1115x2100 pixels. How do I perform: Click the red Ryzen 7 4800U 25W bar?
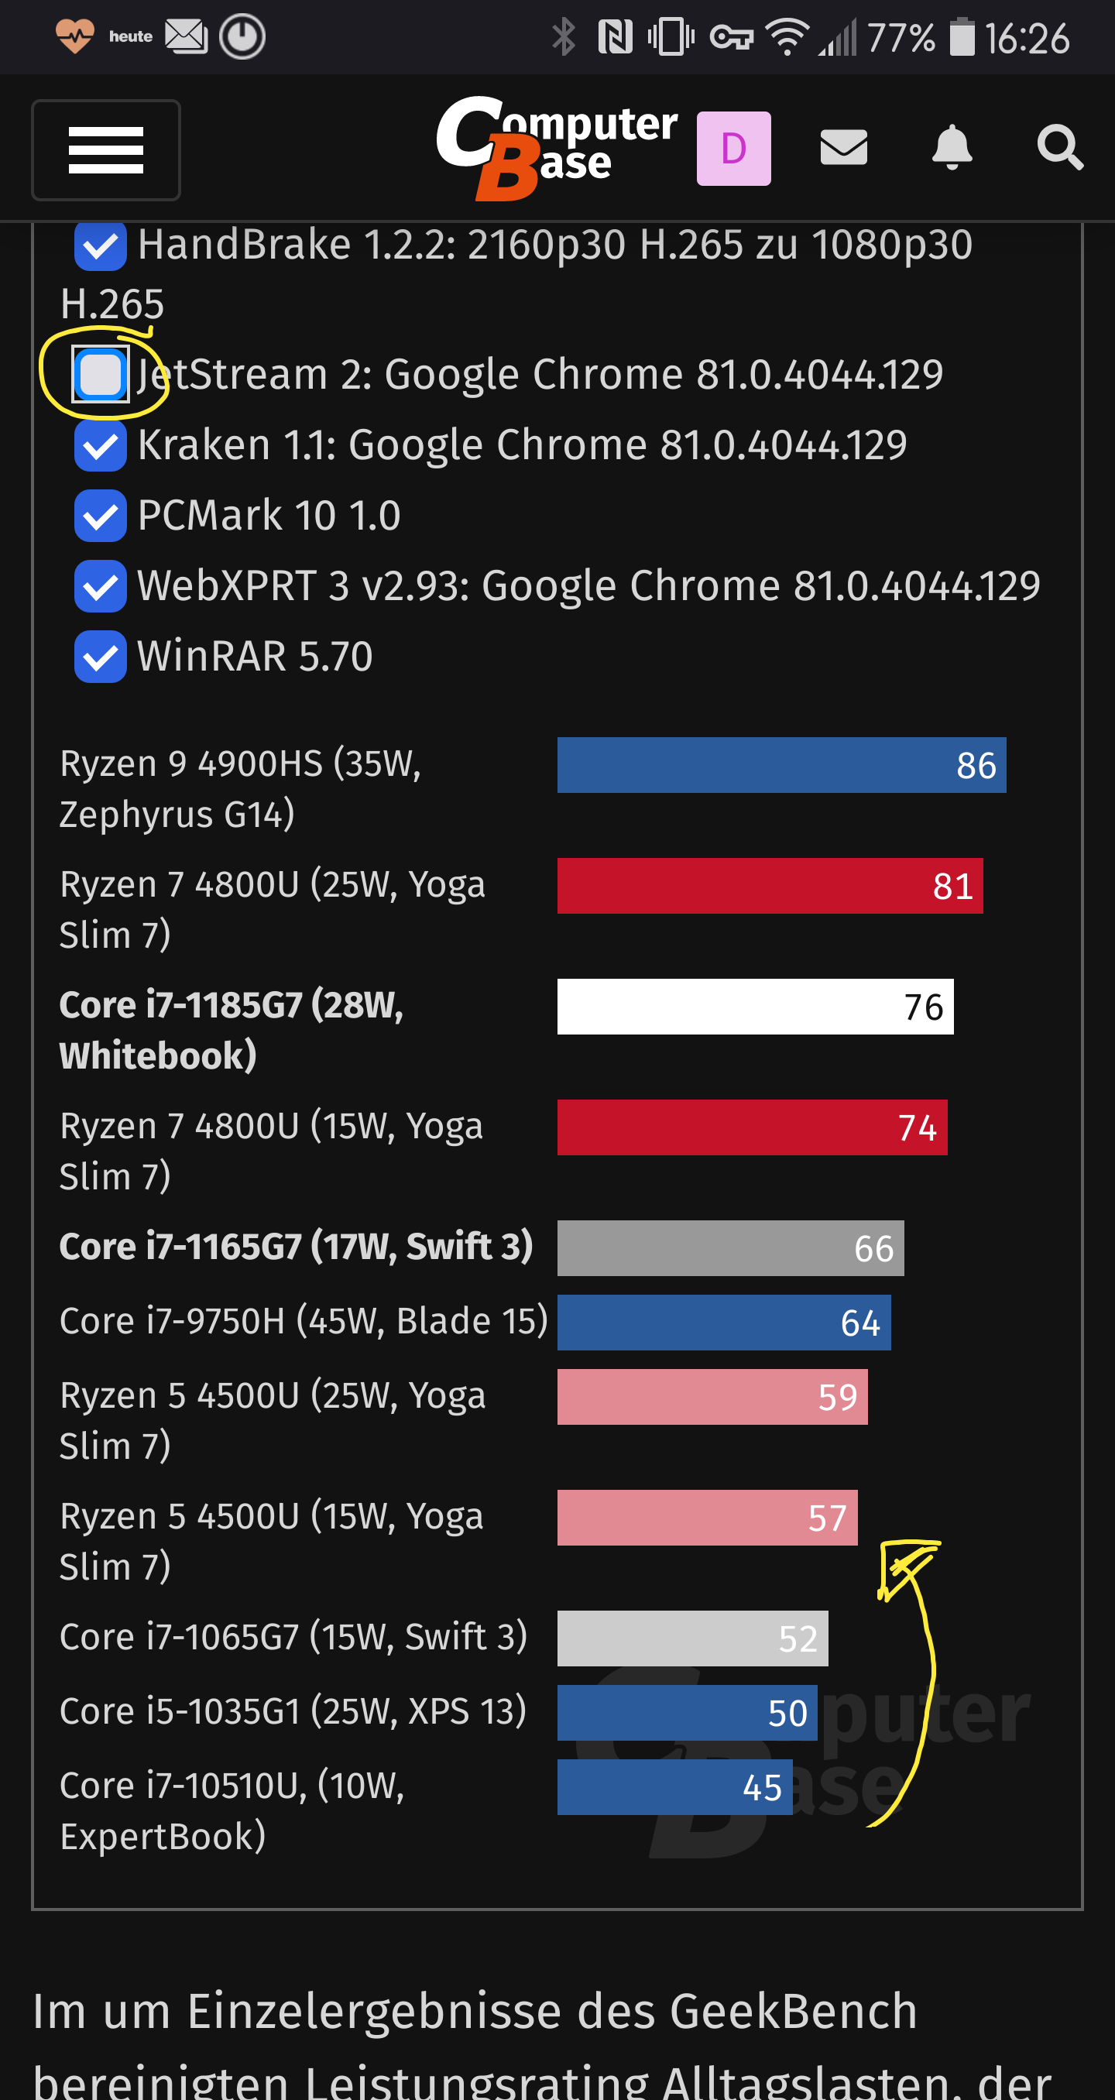click(x=770, y=885)
